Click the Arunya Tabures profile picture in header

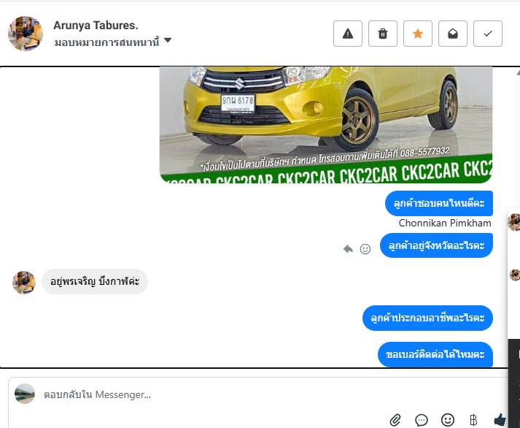pyautogui.click(x=26, y=34)
